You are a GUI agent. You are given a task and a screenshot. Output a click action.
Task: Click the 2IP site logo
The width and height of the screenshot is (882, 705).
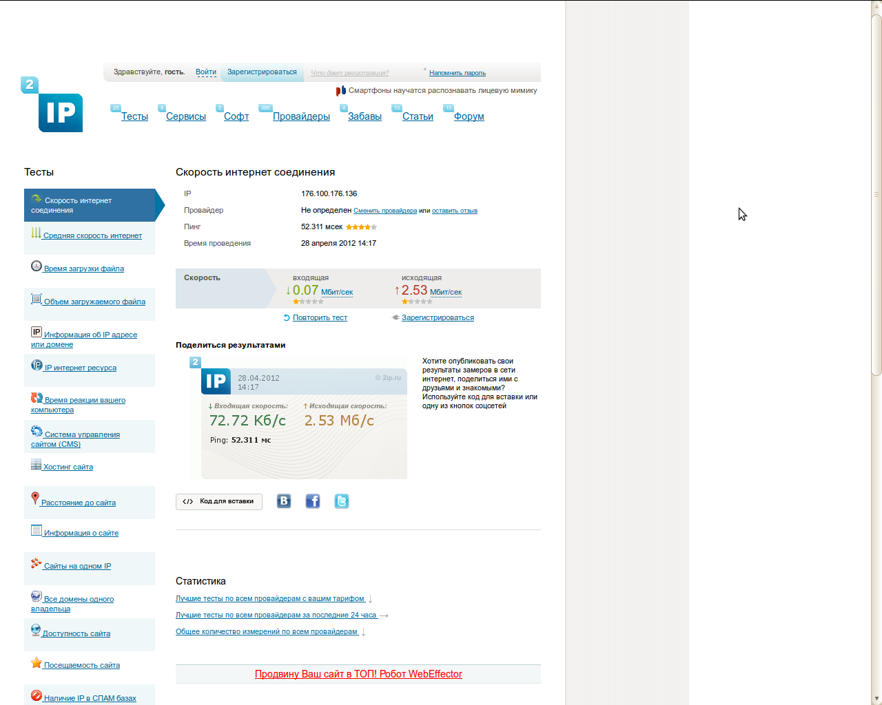tap(52, 105)
